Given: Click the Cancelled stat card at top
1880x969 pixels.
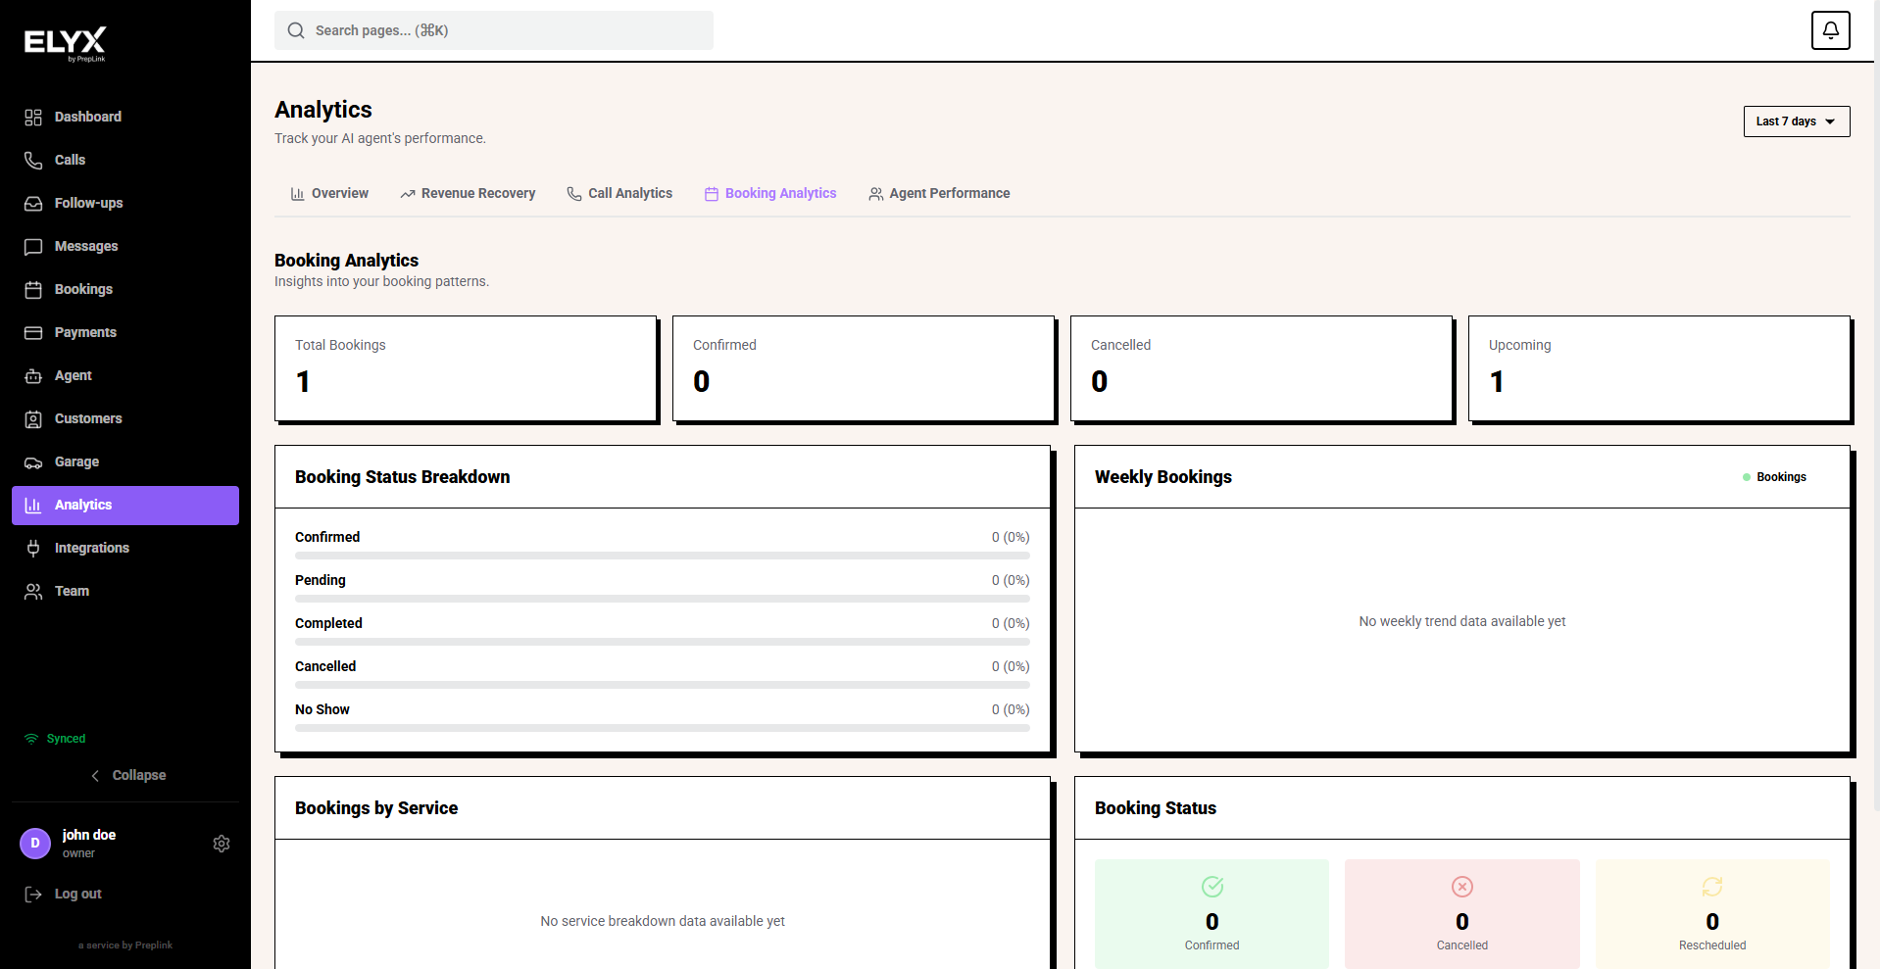Looking at the screenshot, I should [1262, 368].
